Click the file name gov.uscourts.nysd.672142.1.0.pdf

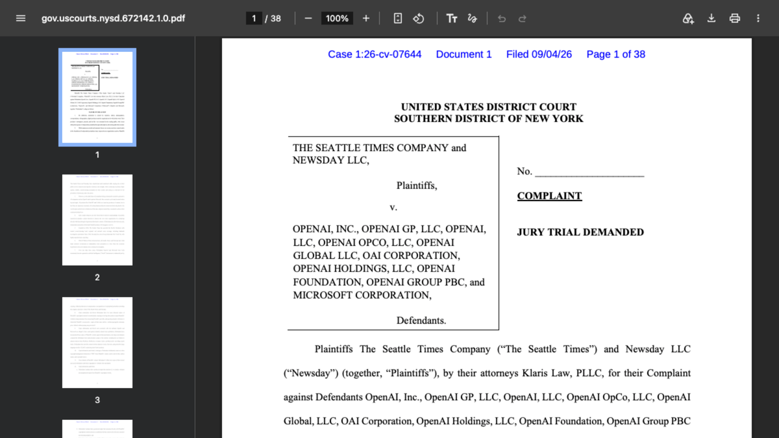[x=113, y=18]
